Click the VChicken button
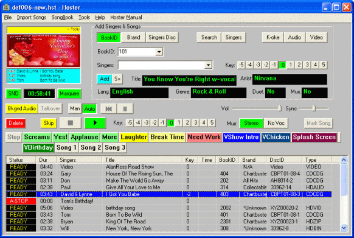 [x=276, y=137]
